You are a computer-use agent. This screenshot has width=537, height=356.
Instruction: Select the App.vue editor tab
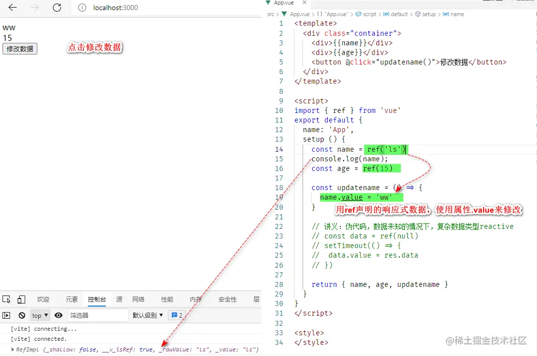(x=284, y=3)
